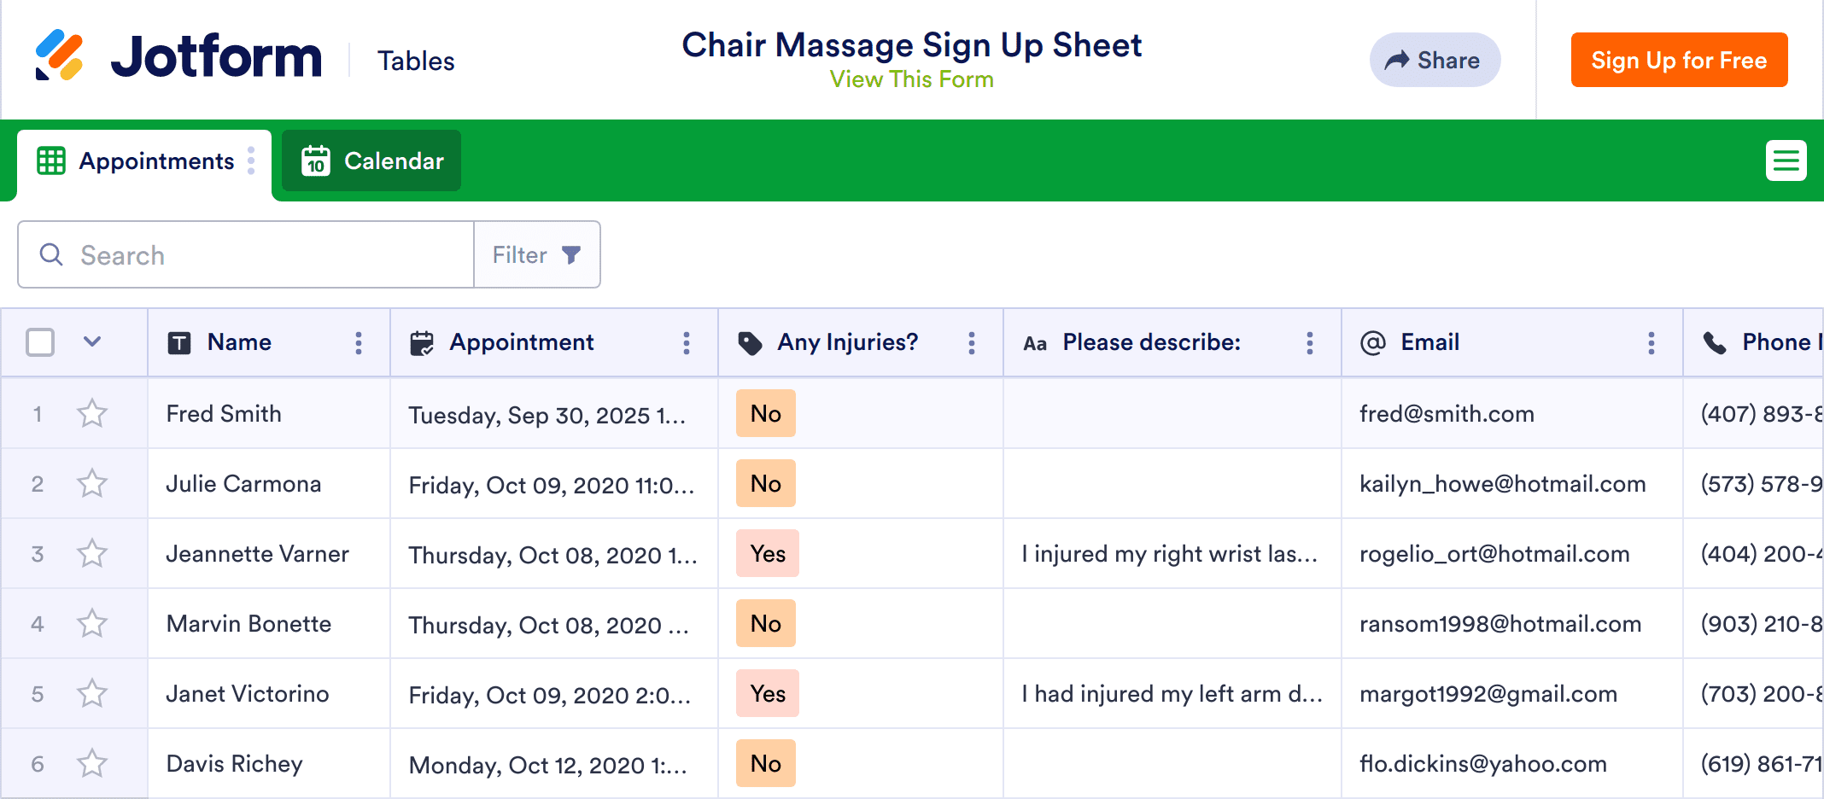This screenshot has height=799, width=1824.
Task: Open the hamburger menu in green bar
Action: coord(1786,160)
